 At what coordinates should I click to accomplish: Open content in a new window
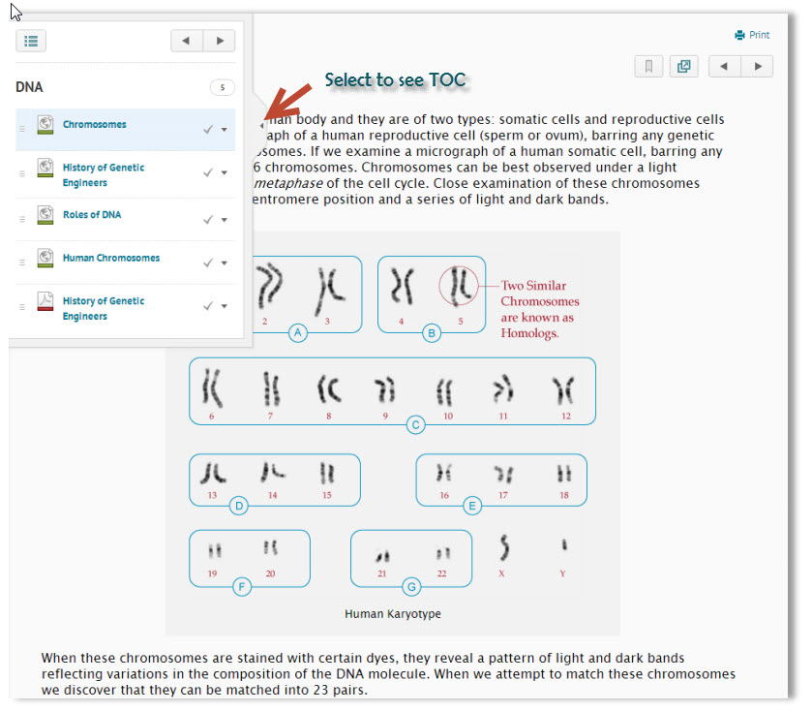[x=684, y=67]
